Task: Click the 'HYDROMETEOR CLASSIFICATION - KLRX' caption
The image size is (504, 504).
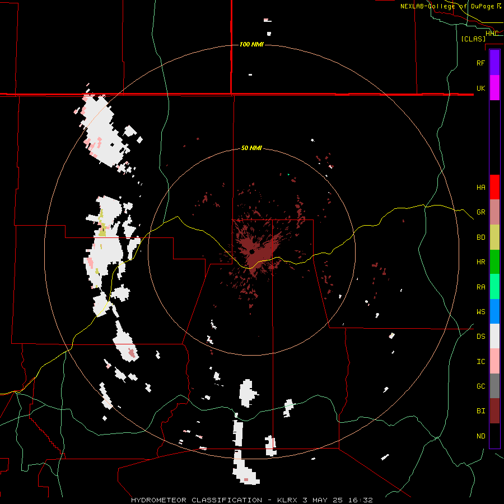Action: point(216,500)
